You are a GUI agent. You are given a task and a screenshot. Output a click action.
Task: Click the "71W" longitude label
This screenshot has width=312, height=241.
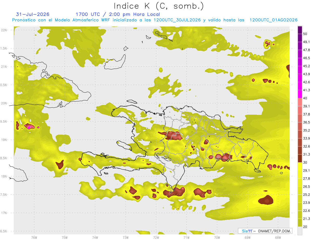[186, 237]
